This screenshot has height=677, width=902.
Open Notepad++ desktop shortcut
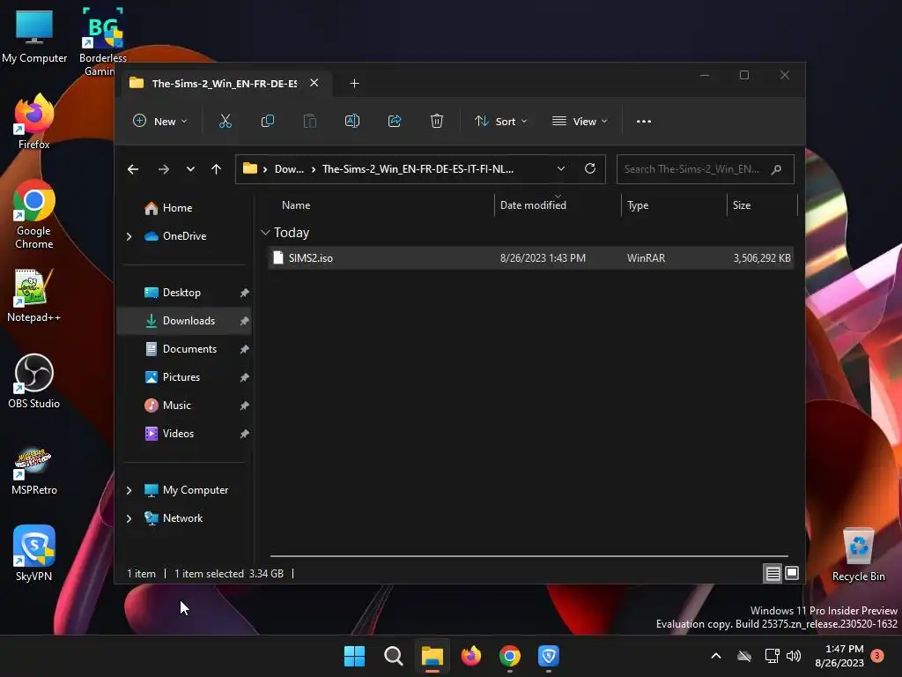click(34, 296)
